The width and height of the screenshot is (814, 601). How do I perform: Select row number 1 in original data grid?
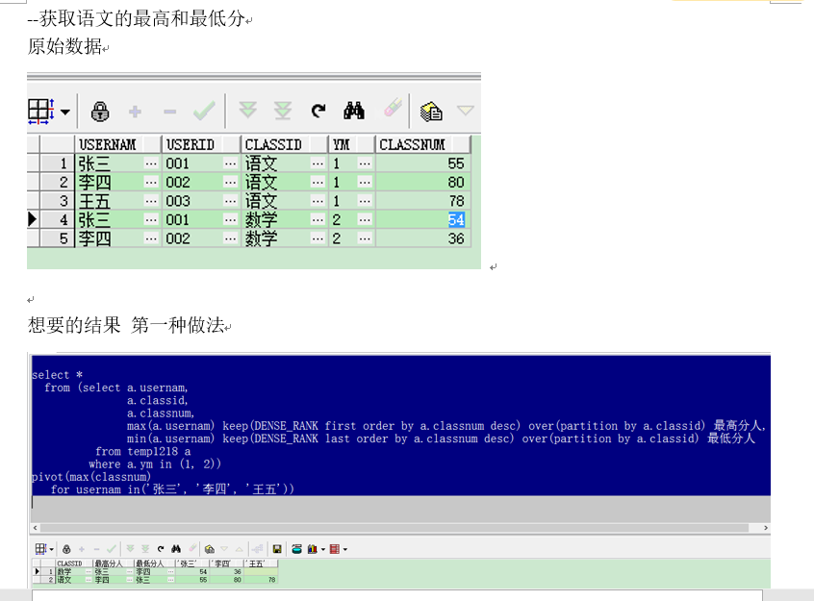pyautogui.click(x=57, y=163)
